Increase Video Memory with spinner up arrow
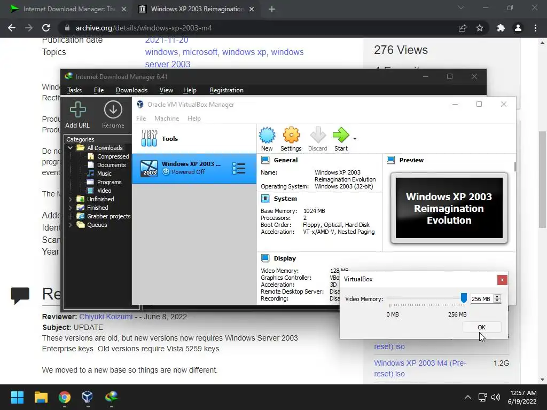 pyautogui.click(x=497, y=297)
